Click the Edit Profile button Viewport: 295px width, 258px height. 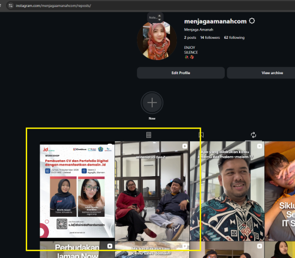[181, 73]
